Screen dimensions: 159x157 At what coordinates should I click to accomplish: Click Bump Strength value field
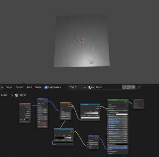[x=93, y=142]
